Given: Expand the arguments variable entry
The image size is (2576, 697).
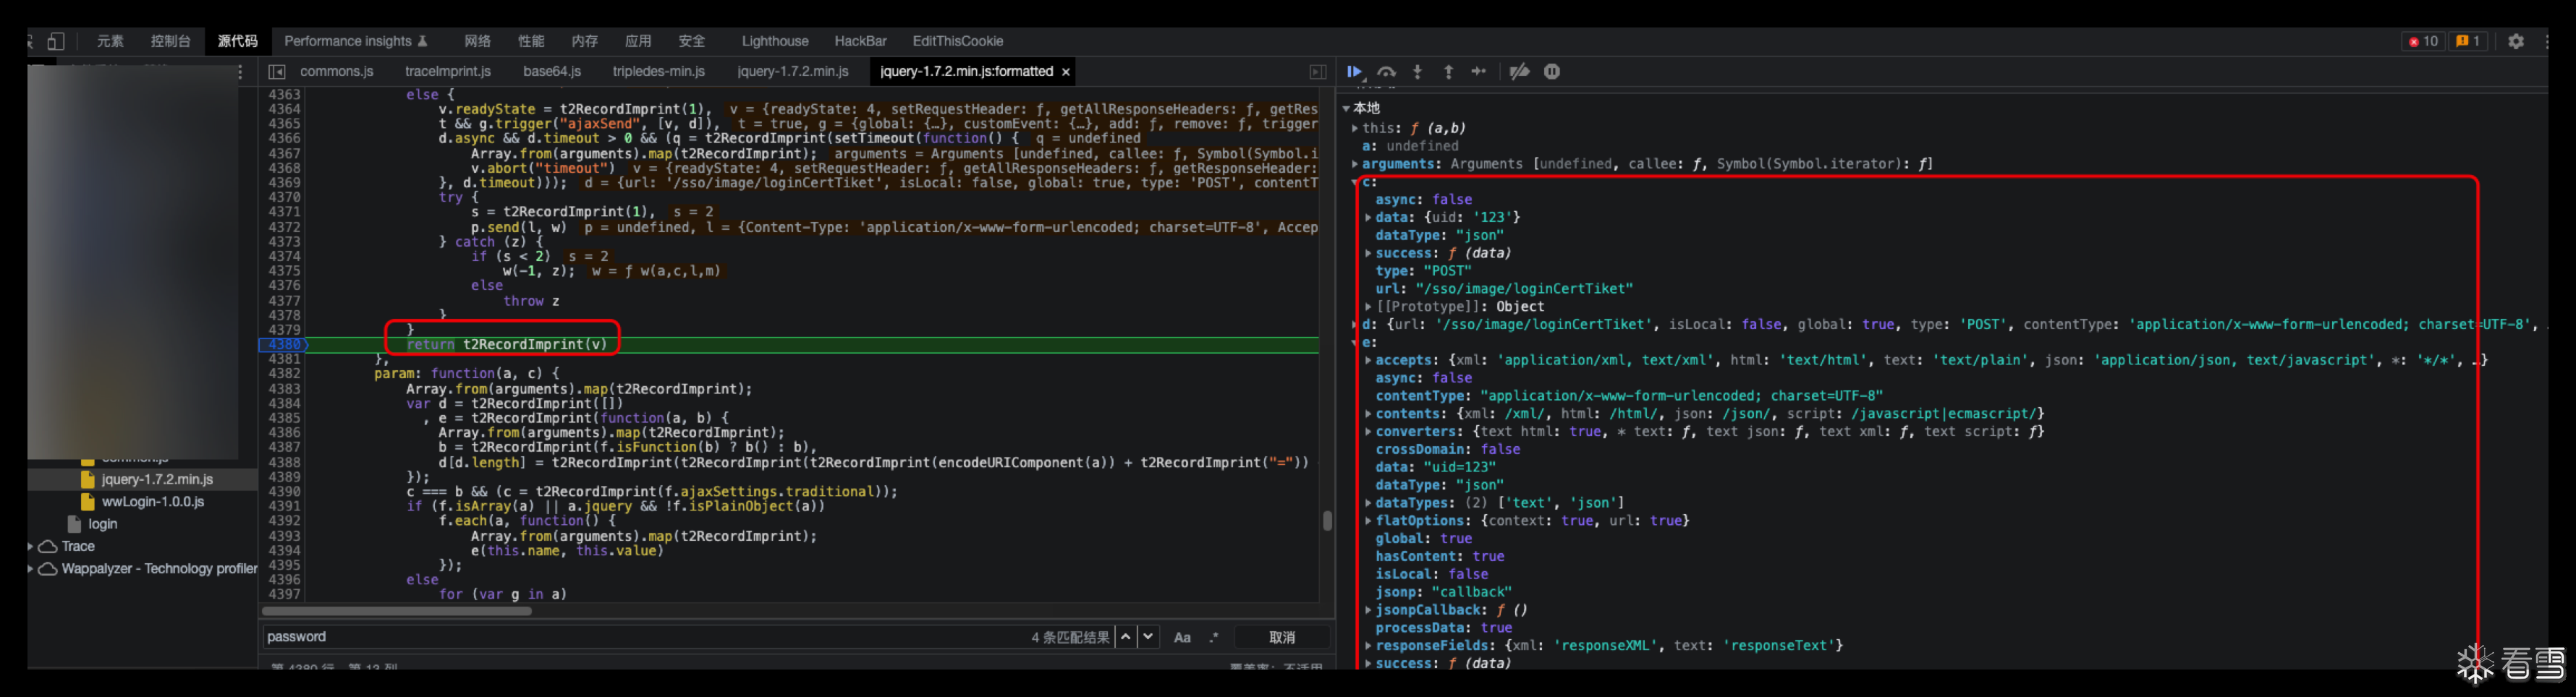Looking at the screenshot, I should pos(1355,163).
